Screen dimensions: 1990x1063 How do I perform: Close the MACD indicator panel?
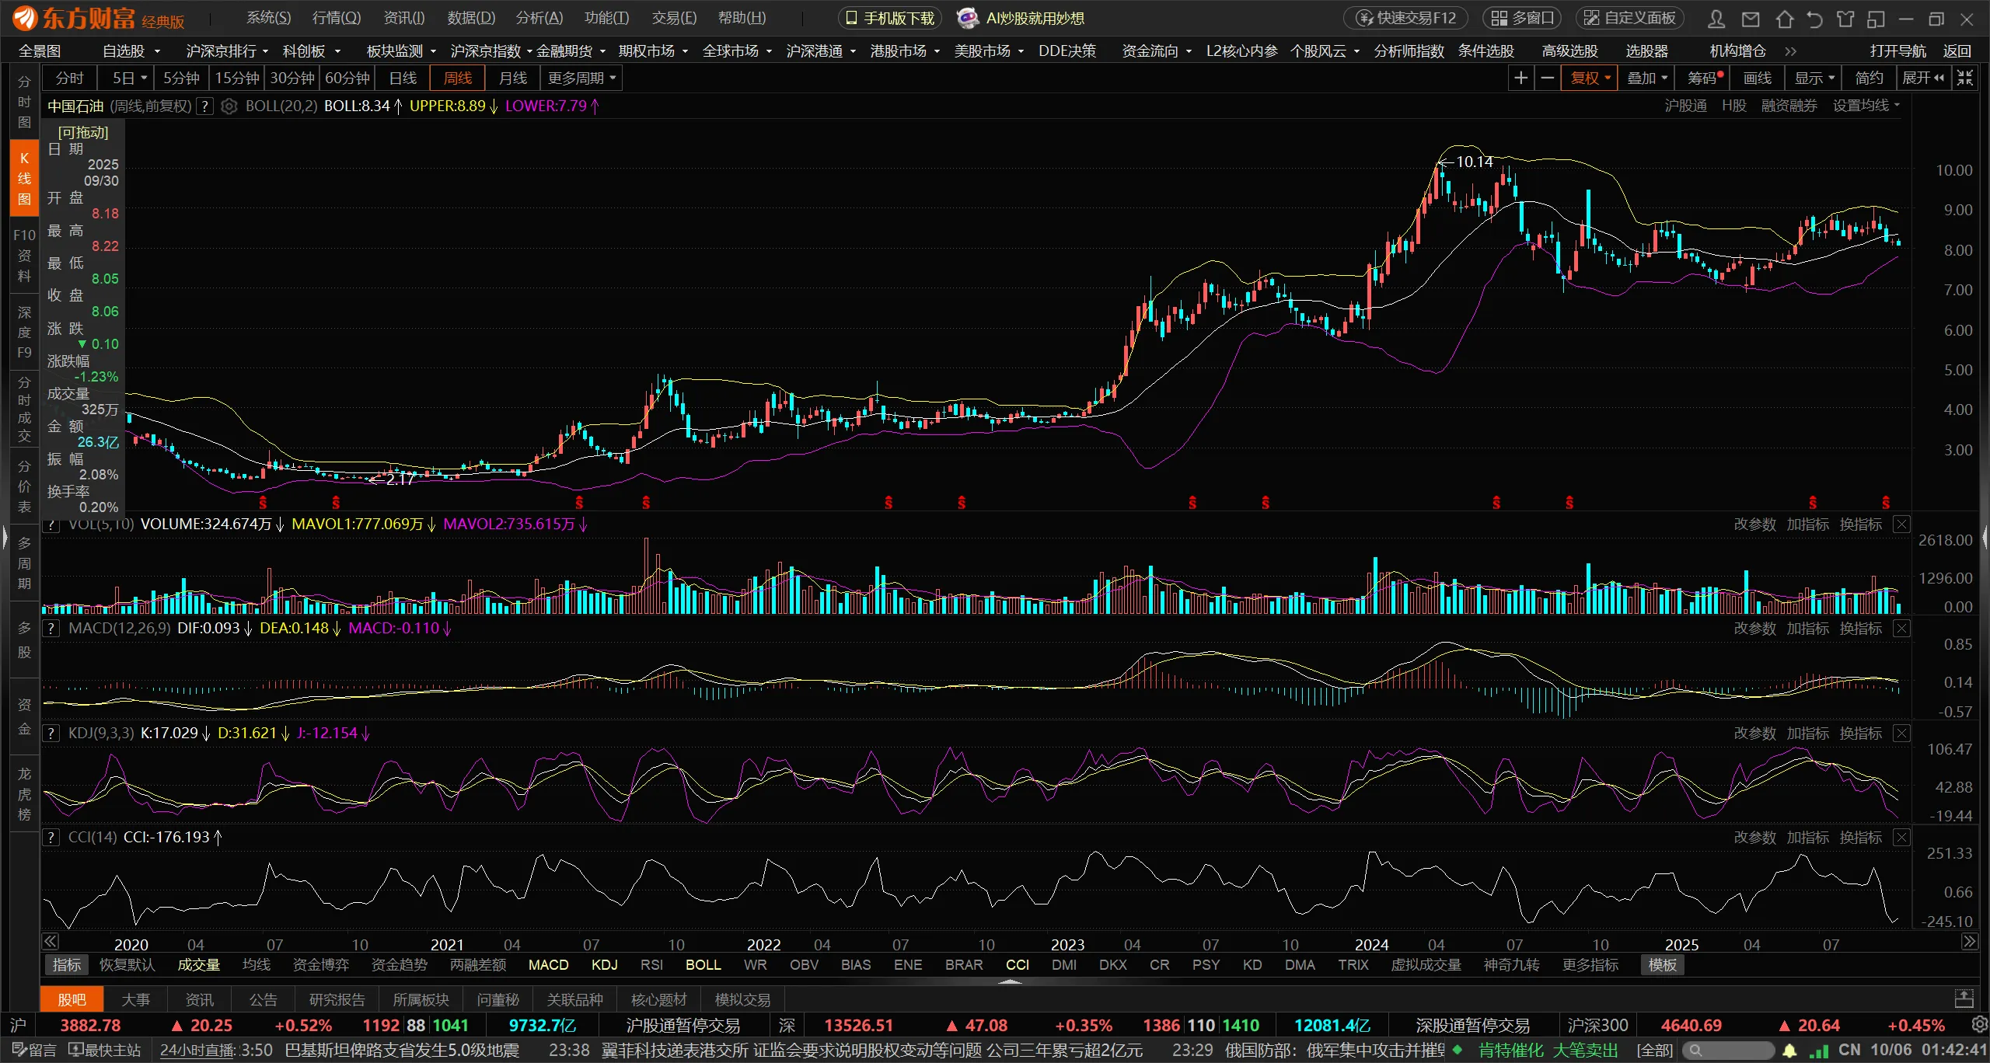coord(1901,629)
